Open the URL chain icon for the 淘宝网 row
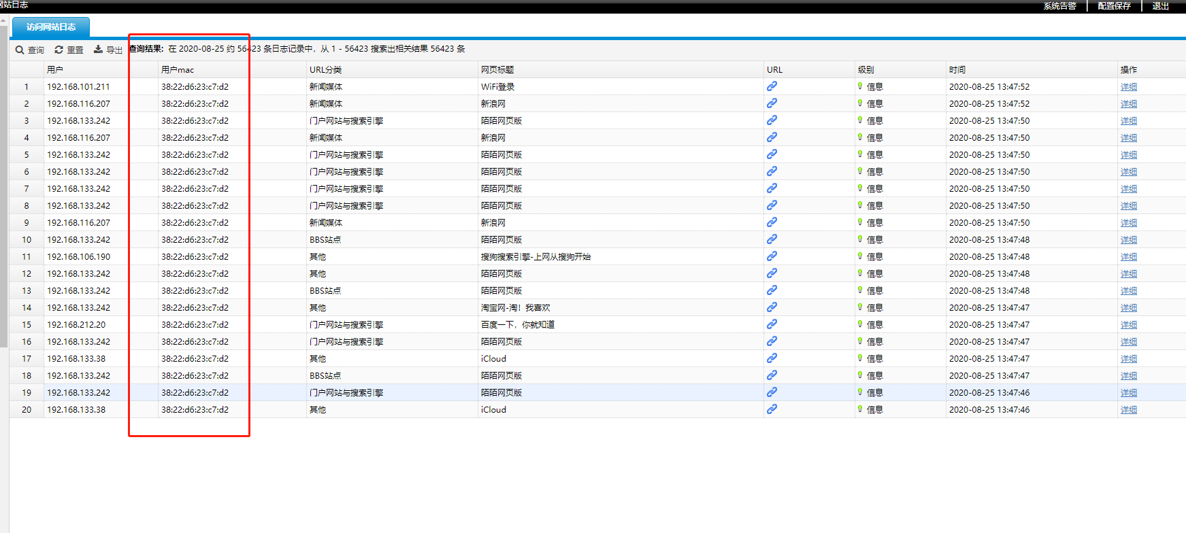Image resolution: width=1186 pixels, height=533 pixels. click(772, 307)
